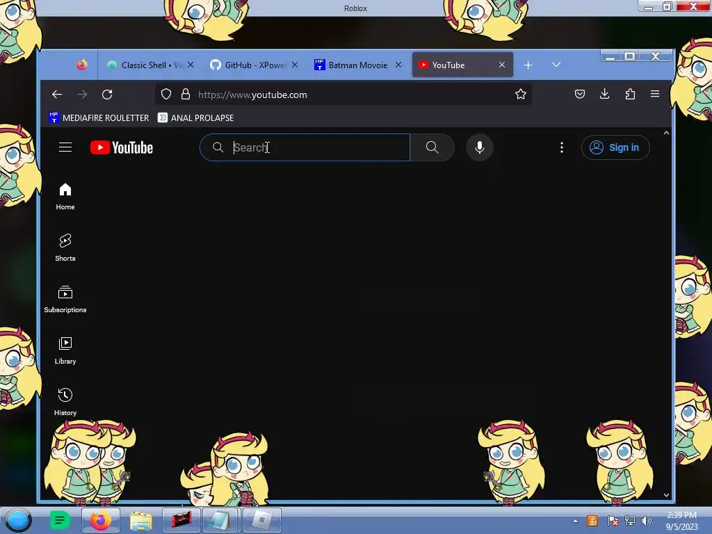
Task: Click Firefox taskbar button
Action: (x=101, y=520)
